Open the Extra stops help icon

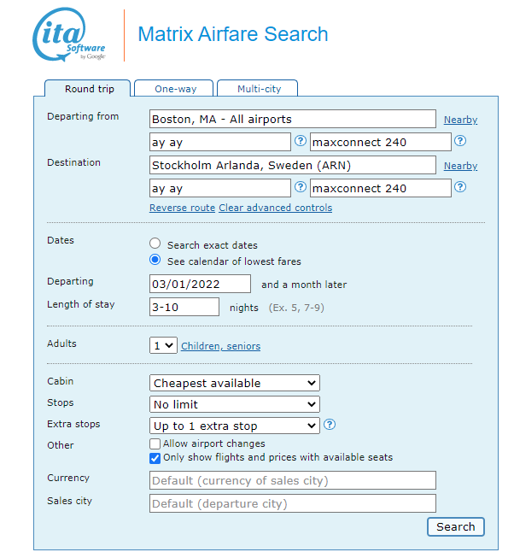330,424
